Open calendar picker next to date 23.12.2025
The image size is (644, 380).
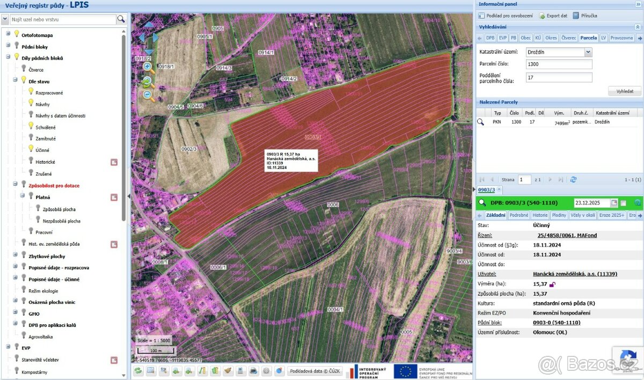coord(614,203)
